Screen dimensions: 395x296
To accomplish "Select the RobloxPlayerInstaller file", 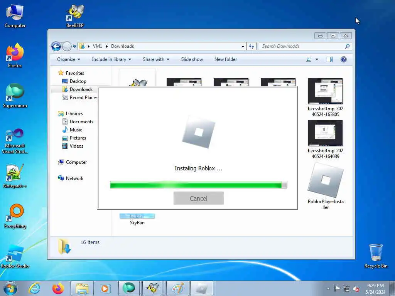I will 326,186.
